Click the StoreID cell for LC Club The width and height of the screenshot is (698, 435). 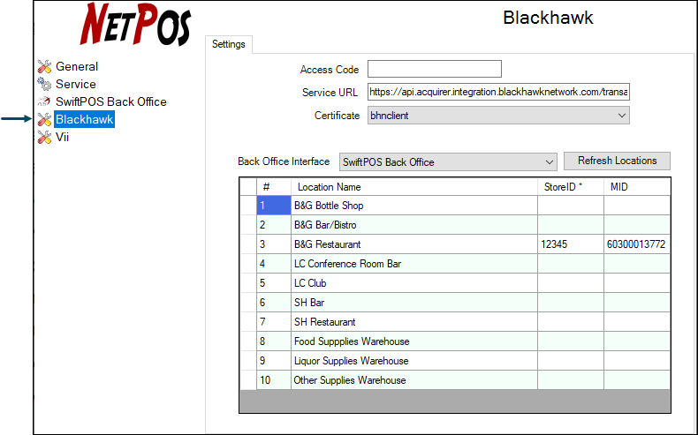click(x=571, y=283)
